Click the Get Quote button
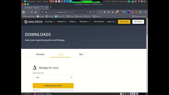The image size is (169, 95). 138,22
